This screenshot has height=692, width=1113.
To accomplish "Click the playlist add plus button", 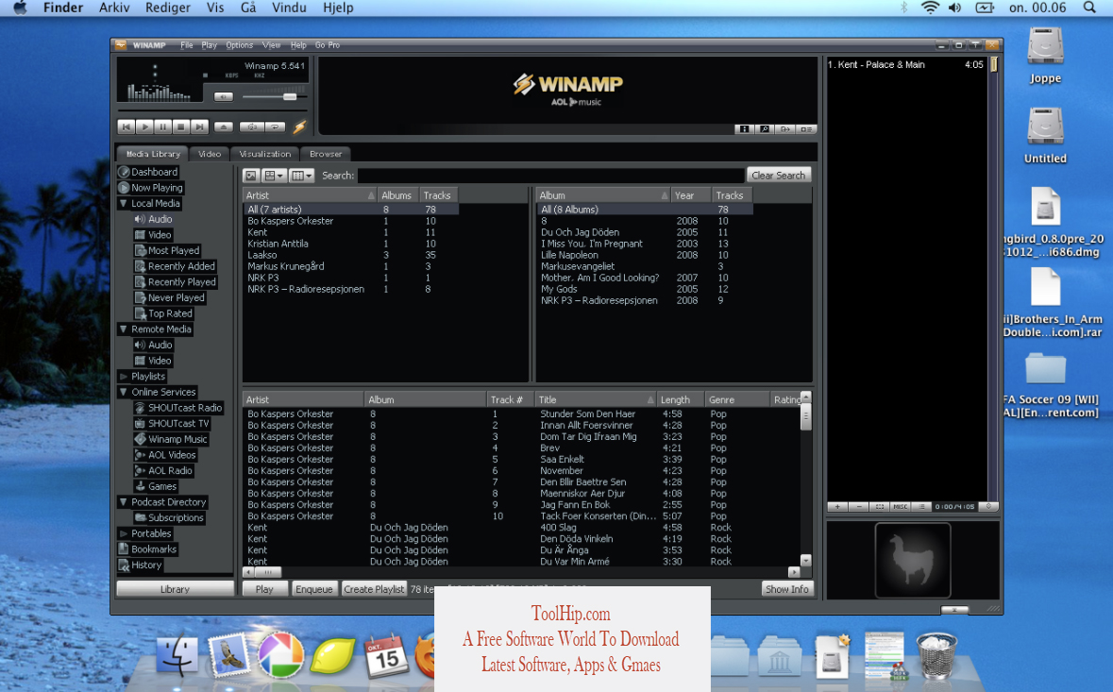I will coord(837,507).
